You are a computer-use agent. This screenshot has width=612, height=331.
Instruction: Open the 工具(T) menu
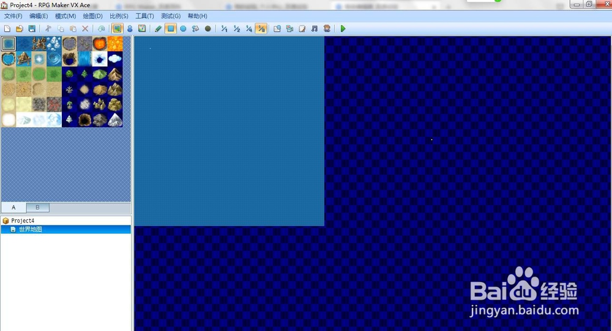click(x=144, y=16)
